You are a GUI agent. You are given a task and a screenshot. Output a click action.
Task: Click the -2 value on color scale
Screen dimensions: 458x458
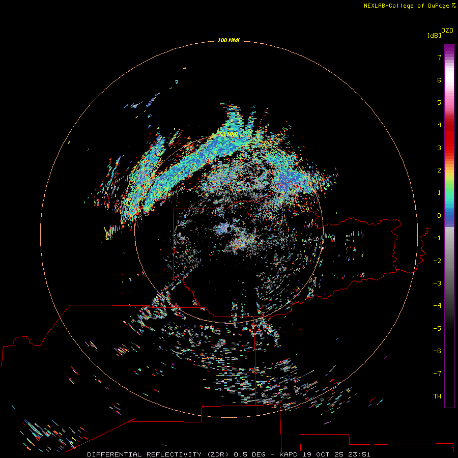(x=437, y=261)
